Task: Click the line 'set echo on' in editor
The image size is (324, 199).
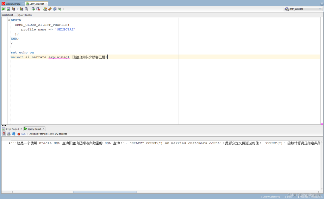Action: 22,52
